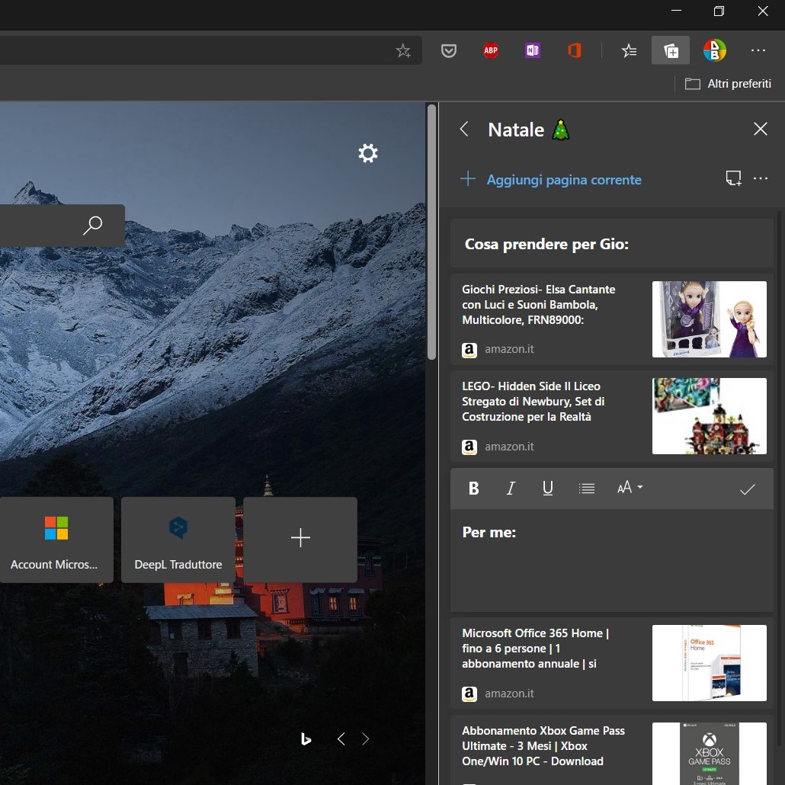Toggle underline in note editor

pyautogui.click(x=548, y=488)
